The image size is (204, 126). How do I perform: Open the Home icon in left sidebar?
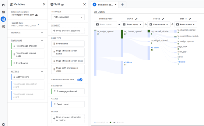click(x=3, y=5)
